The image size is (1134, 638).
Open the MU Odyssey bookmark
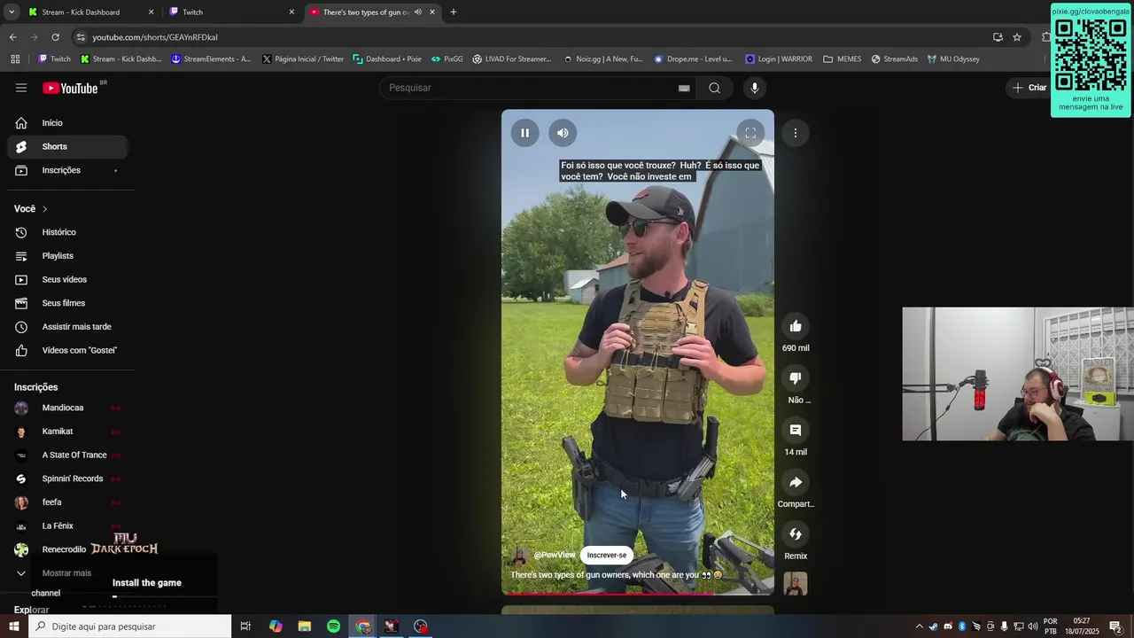tap(953, 59)
